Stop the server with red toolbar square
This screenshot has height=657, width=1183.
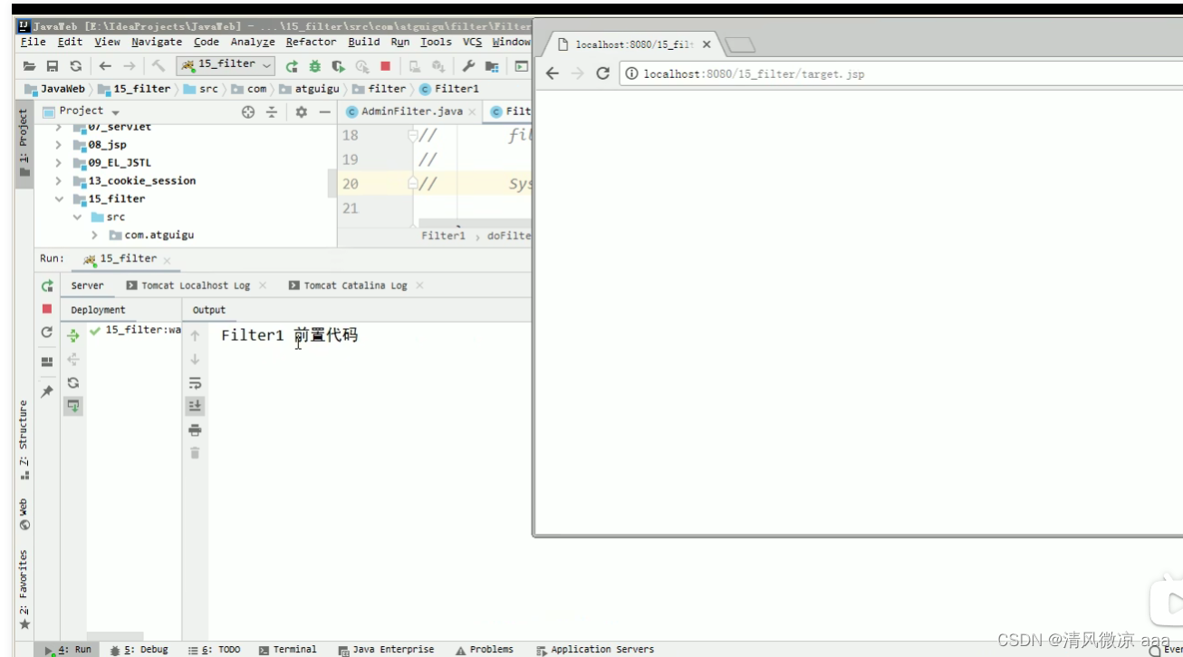(385, 66)
